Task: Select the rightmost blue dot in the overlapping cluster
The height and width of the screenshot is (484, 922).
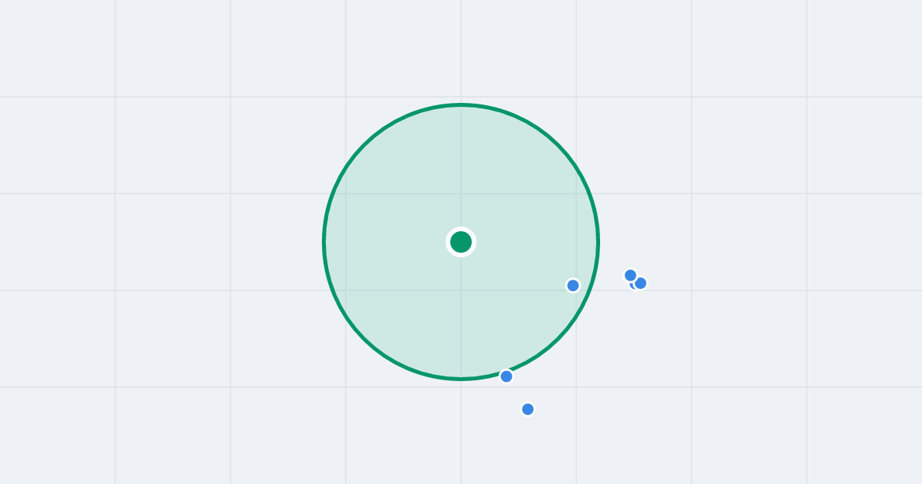Action: coord(641,283)
